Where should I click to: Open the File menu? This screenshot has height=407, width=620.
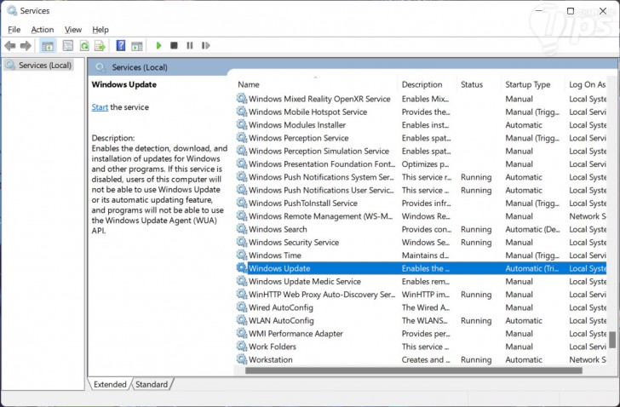click(x=14, y=30)
